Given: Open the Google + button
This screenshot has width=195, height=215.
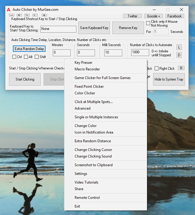Looking at the screenshot, I should [x=153, y=16].
